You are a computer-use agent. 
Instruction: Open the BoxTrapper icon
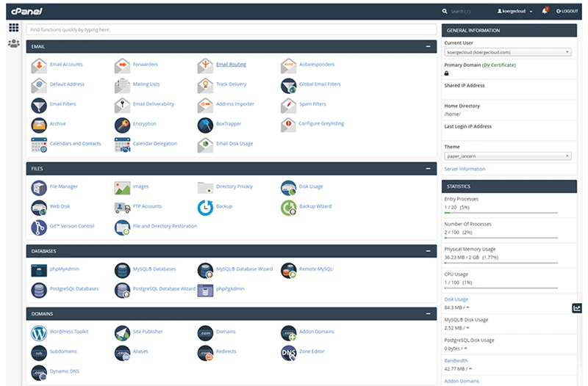pos(205,125)
